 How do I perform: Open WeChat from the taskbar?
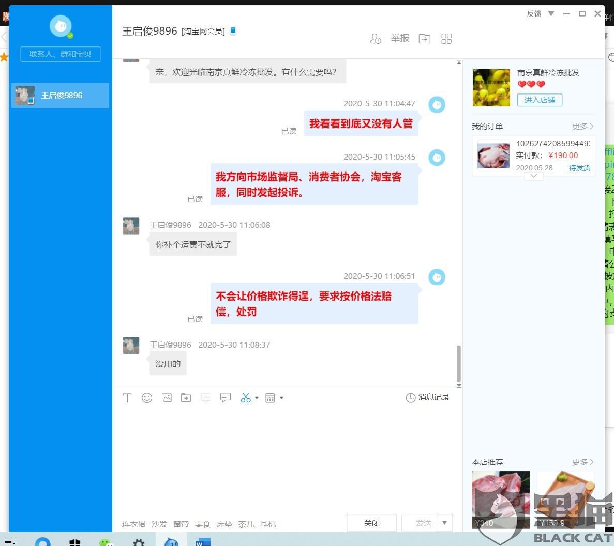coord(106,542)
